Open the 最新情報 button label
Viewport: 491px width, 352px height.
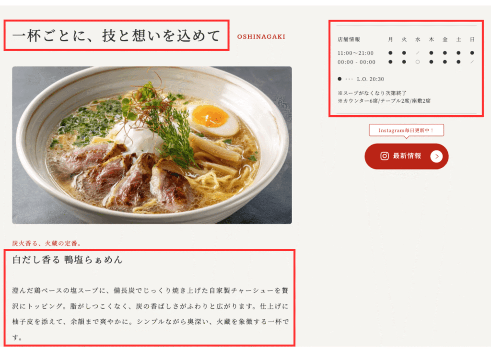407,156
